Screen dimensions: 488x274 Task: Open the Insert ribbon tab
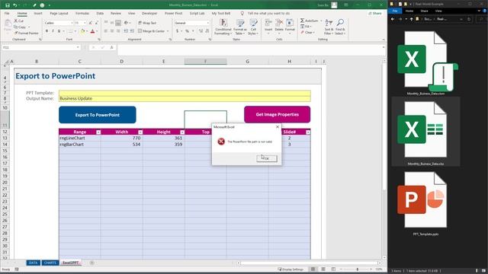click(38, 14)
